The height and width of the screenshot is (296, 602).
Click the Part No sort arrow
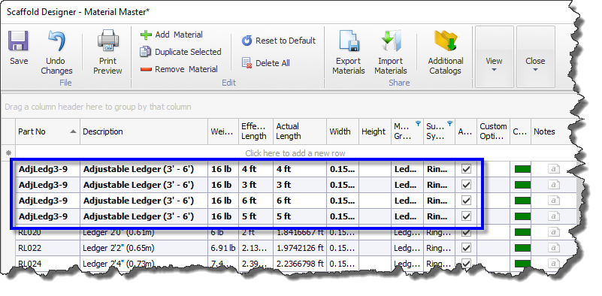[73, 131]
